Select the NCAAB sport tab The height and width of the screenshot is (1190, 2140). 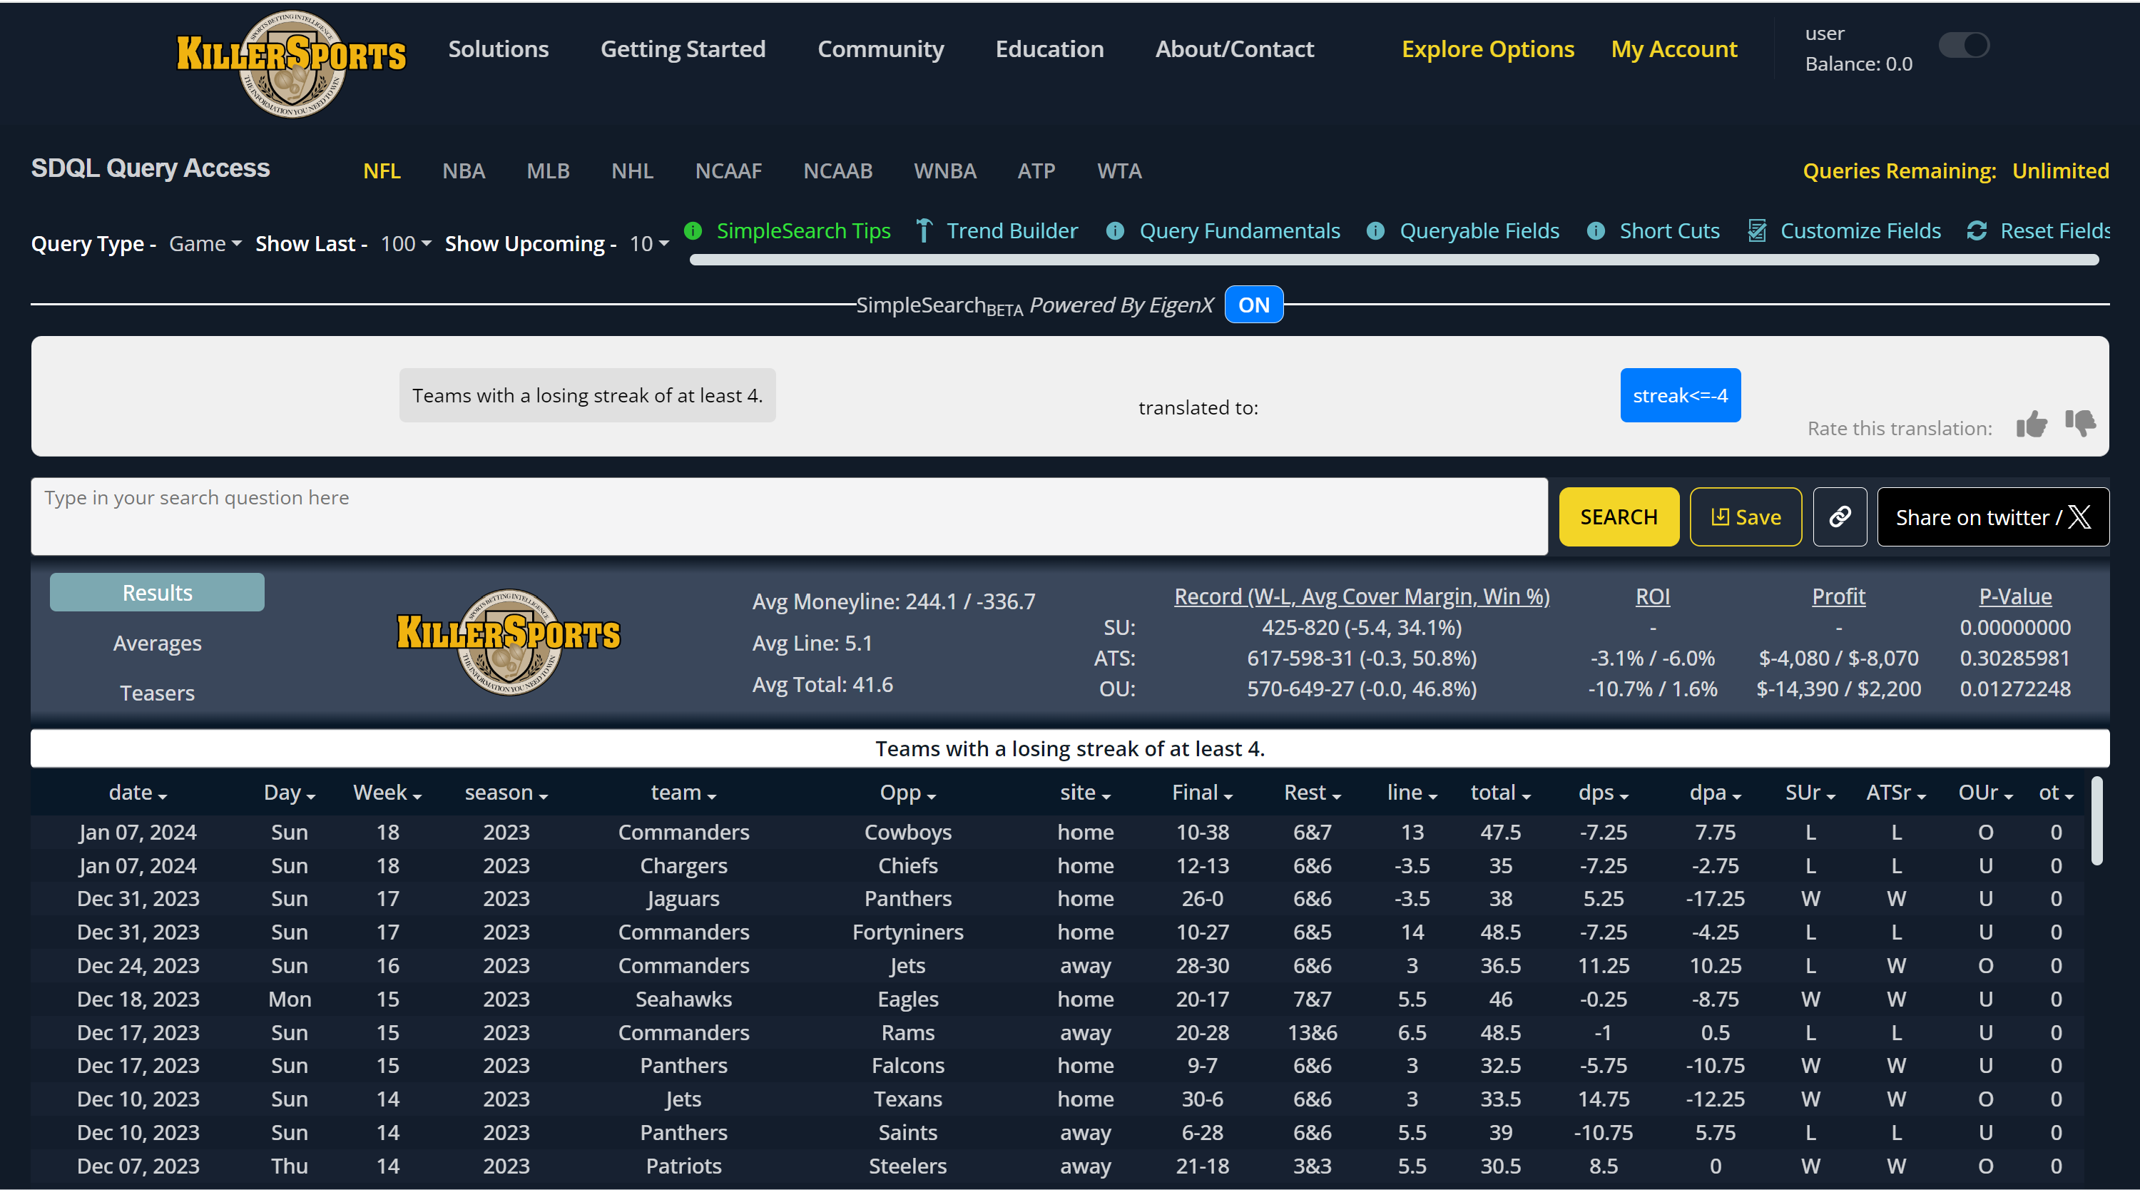pyautogui.click(x=838, y=171)
